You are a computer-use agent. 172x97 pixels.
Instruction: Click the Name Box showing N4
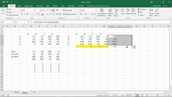pyautogui.click(x=7, y=22)
